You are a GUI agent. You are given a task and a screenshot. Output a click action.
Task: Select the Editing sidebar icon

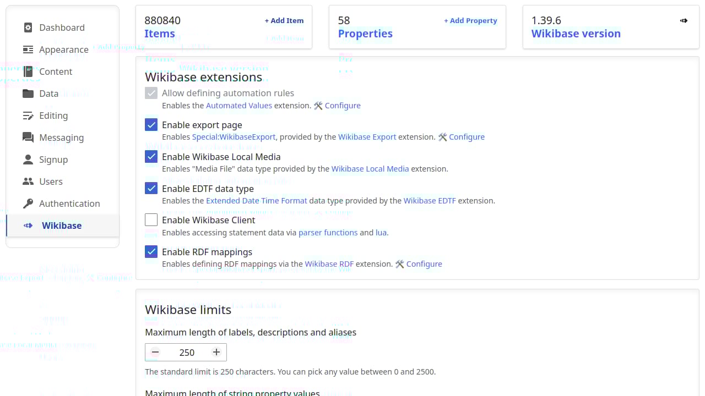tap(27, 116)
